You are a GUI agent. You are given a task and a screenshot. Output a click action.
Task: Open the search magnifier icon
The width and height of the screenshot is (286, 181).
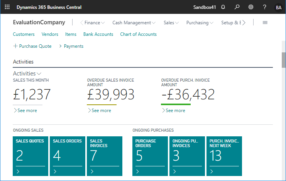pos(237,7)
